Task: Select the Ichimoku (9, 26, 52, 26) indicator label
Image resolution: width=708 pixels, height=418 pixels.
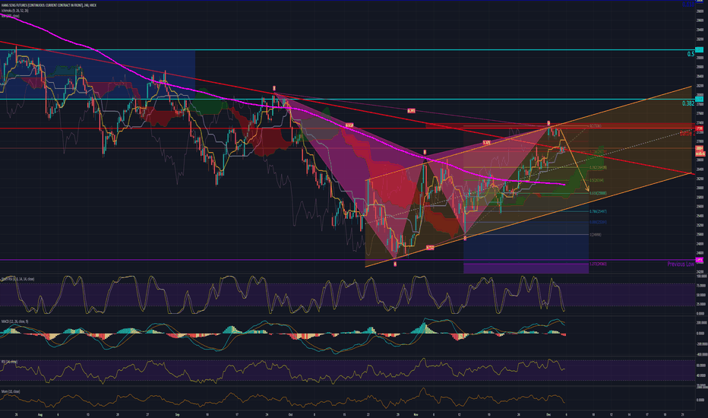Action: click(x=15, y=11)
